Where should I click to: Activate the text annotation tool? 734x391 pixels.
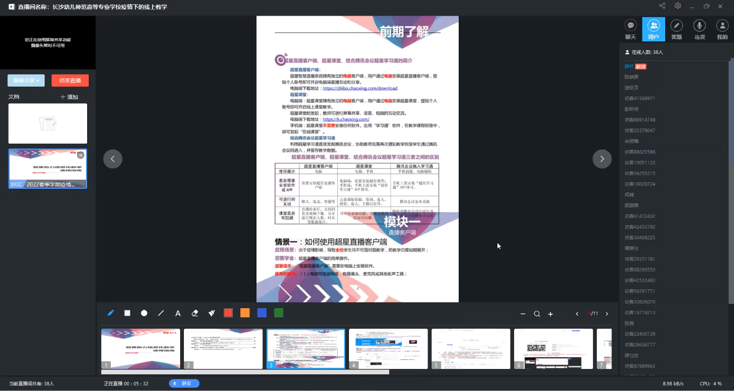[x=177, y=313]
